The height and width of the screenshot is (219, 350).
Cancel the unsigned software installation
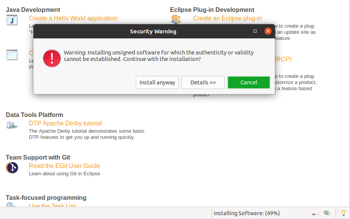[x=248, y=82]
